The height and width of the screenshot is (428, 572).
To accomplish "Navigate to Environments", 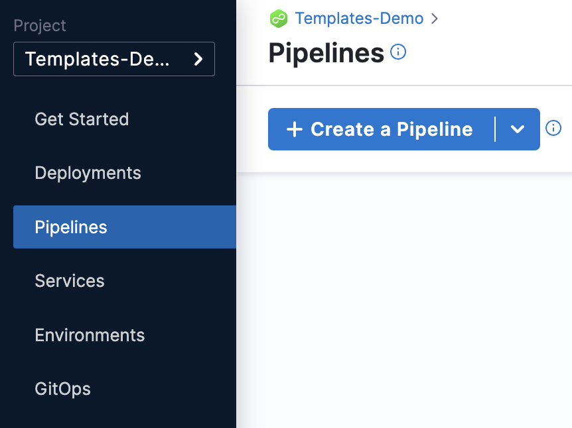I will pos(90,335).
